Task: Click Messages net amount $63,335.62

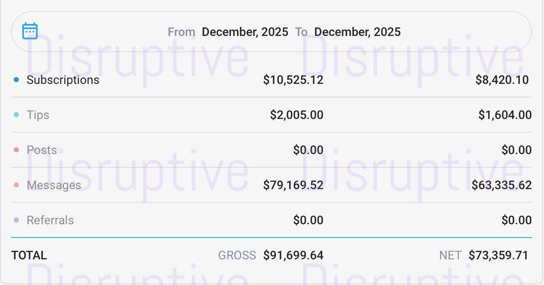Action: tap(502, 185)
